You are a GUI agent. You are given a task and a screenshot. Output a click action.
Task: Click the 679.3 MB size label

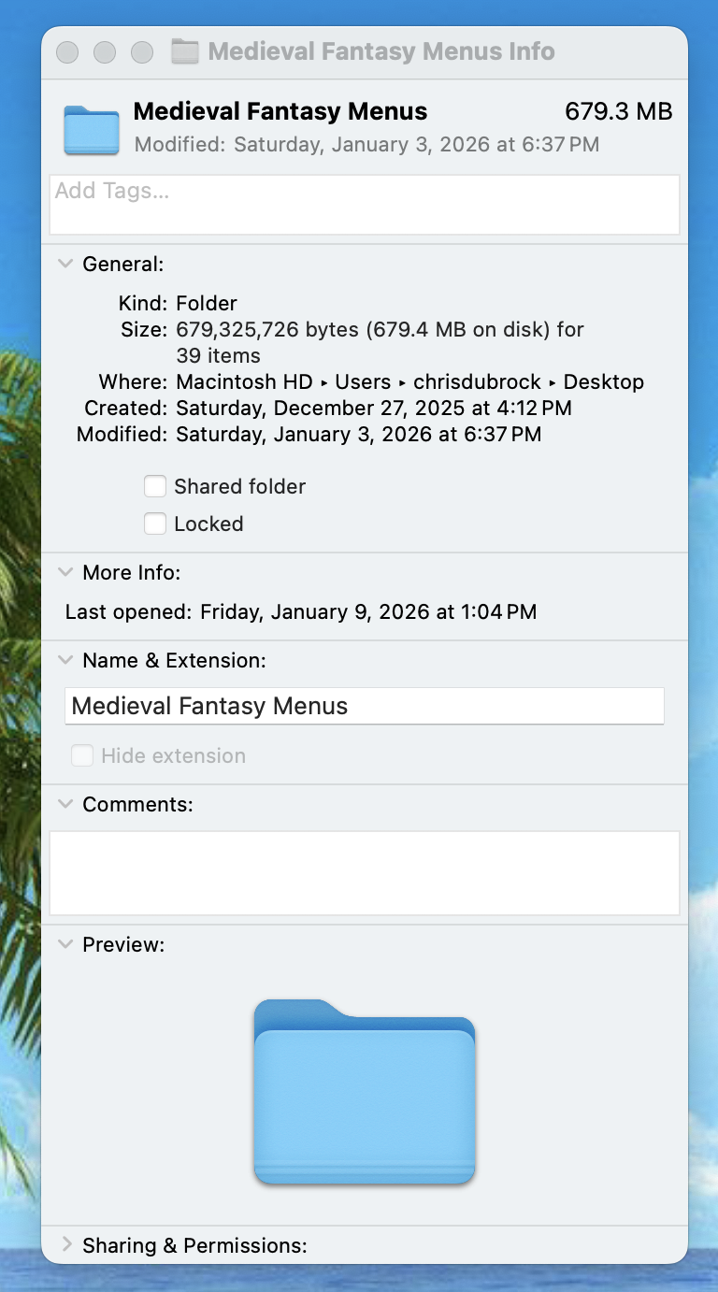[x=619, y=111]
